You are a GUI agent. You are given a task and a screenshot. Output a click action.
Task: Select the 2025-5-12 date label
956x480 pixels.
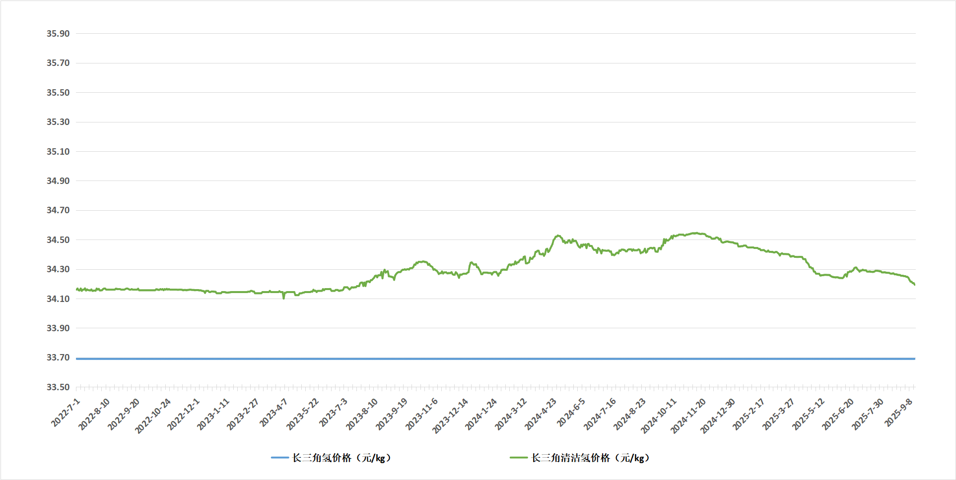coord(808,414)
